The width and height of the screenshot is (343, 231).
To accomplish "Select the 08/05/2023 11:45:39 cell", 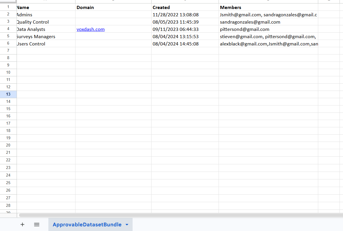I will coord(185,22).
